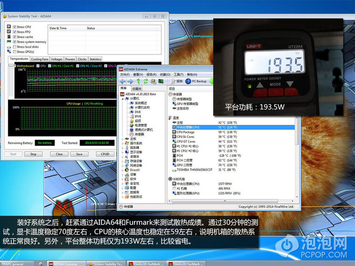This screenshot has height=266, width=355.
Task: Click the green up-level arrow in AIDA64
Action: (138, 81)
